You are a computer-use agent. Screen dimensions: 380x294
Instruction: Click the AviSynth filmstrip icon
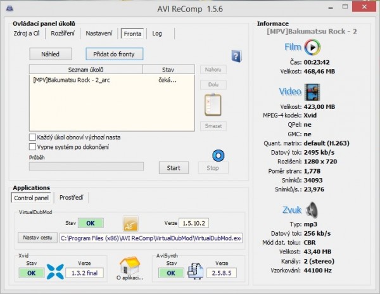click(195, 271)
